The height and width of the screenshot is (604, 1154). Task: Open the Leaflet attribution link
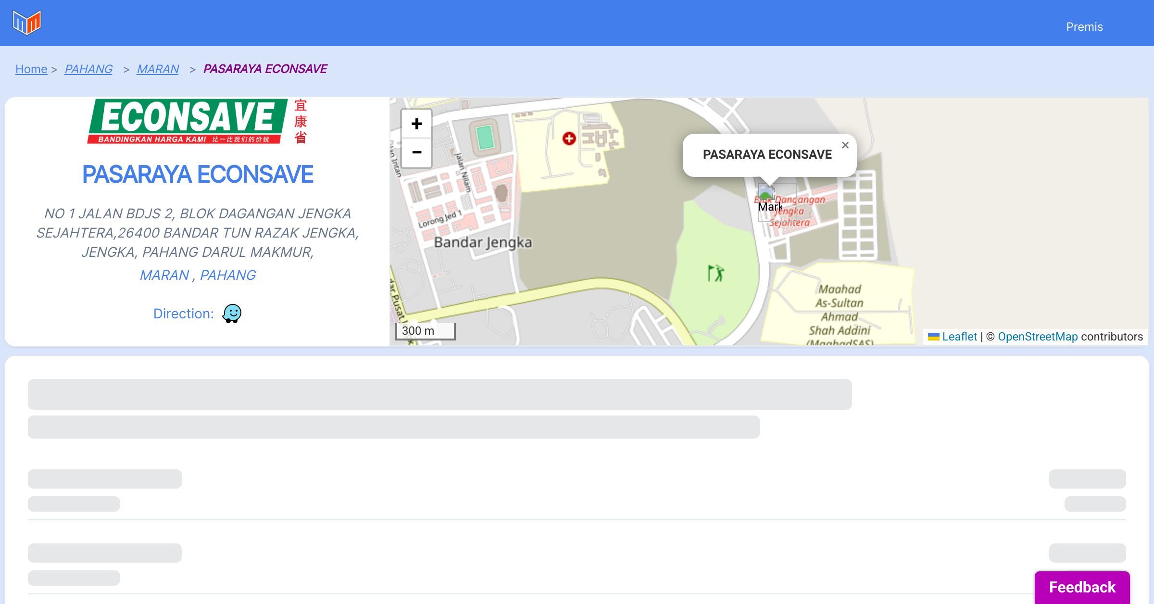(x=959, y=337)
